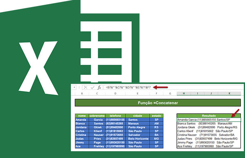Select the cell containing 'Cristina'
The image size is (245, 158).
[x=82, y=135]
